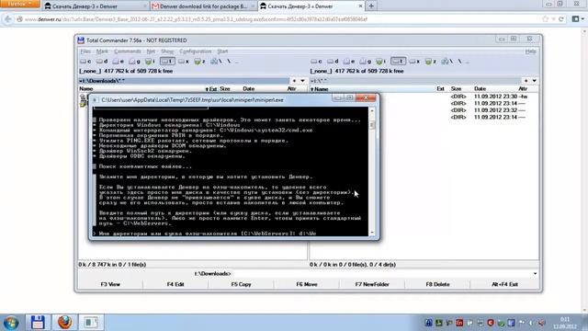Click the Alt+F4 Exit button
588x331 pixels.
click(504, 284)
